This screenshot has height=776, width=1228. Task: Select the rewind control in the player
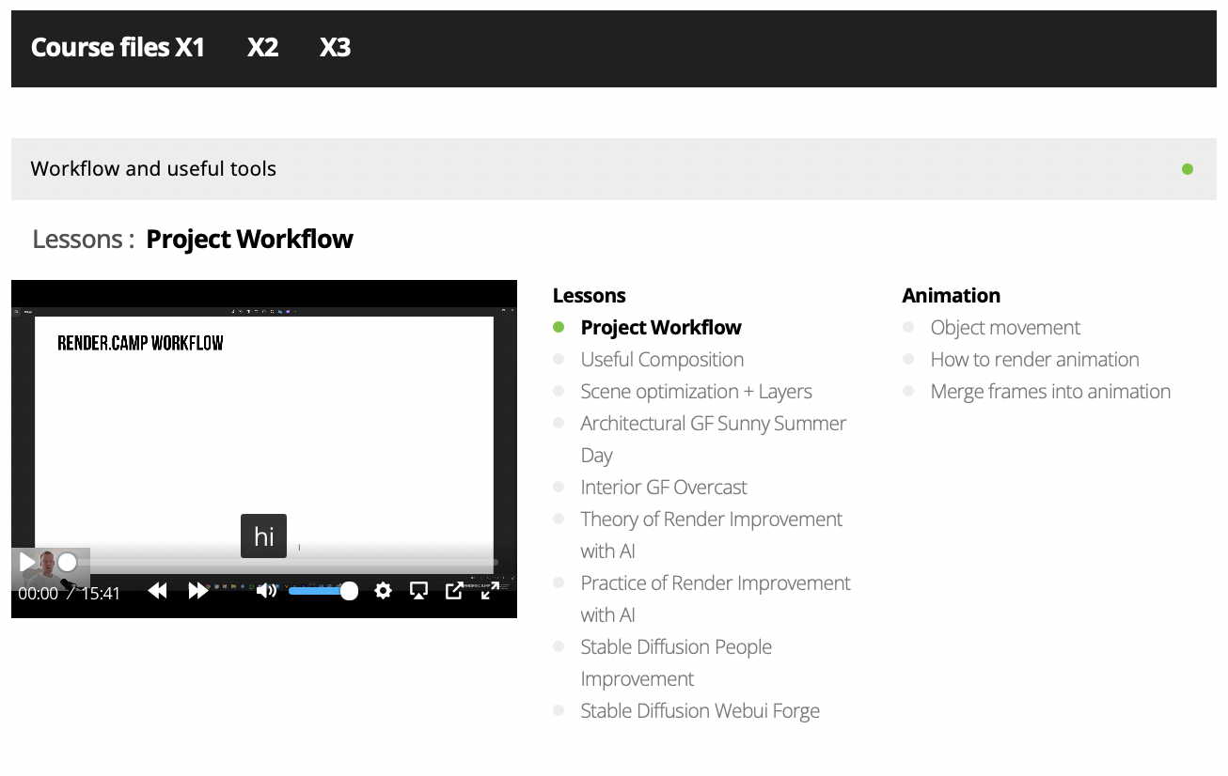(158, 590)
